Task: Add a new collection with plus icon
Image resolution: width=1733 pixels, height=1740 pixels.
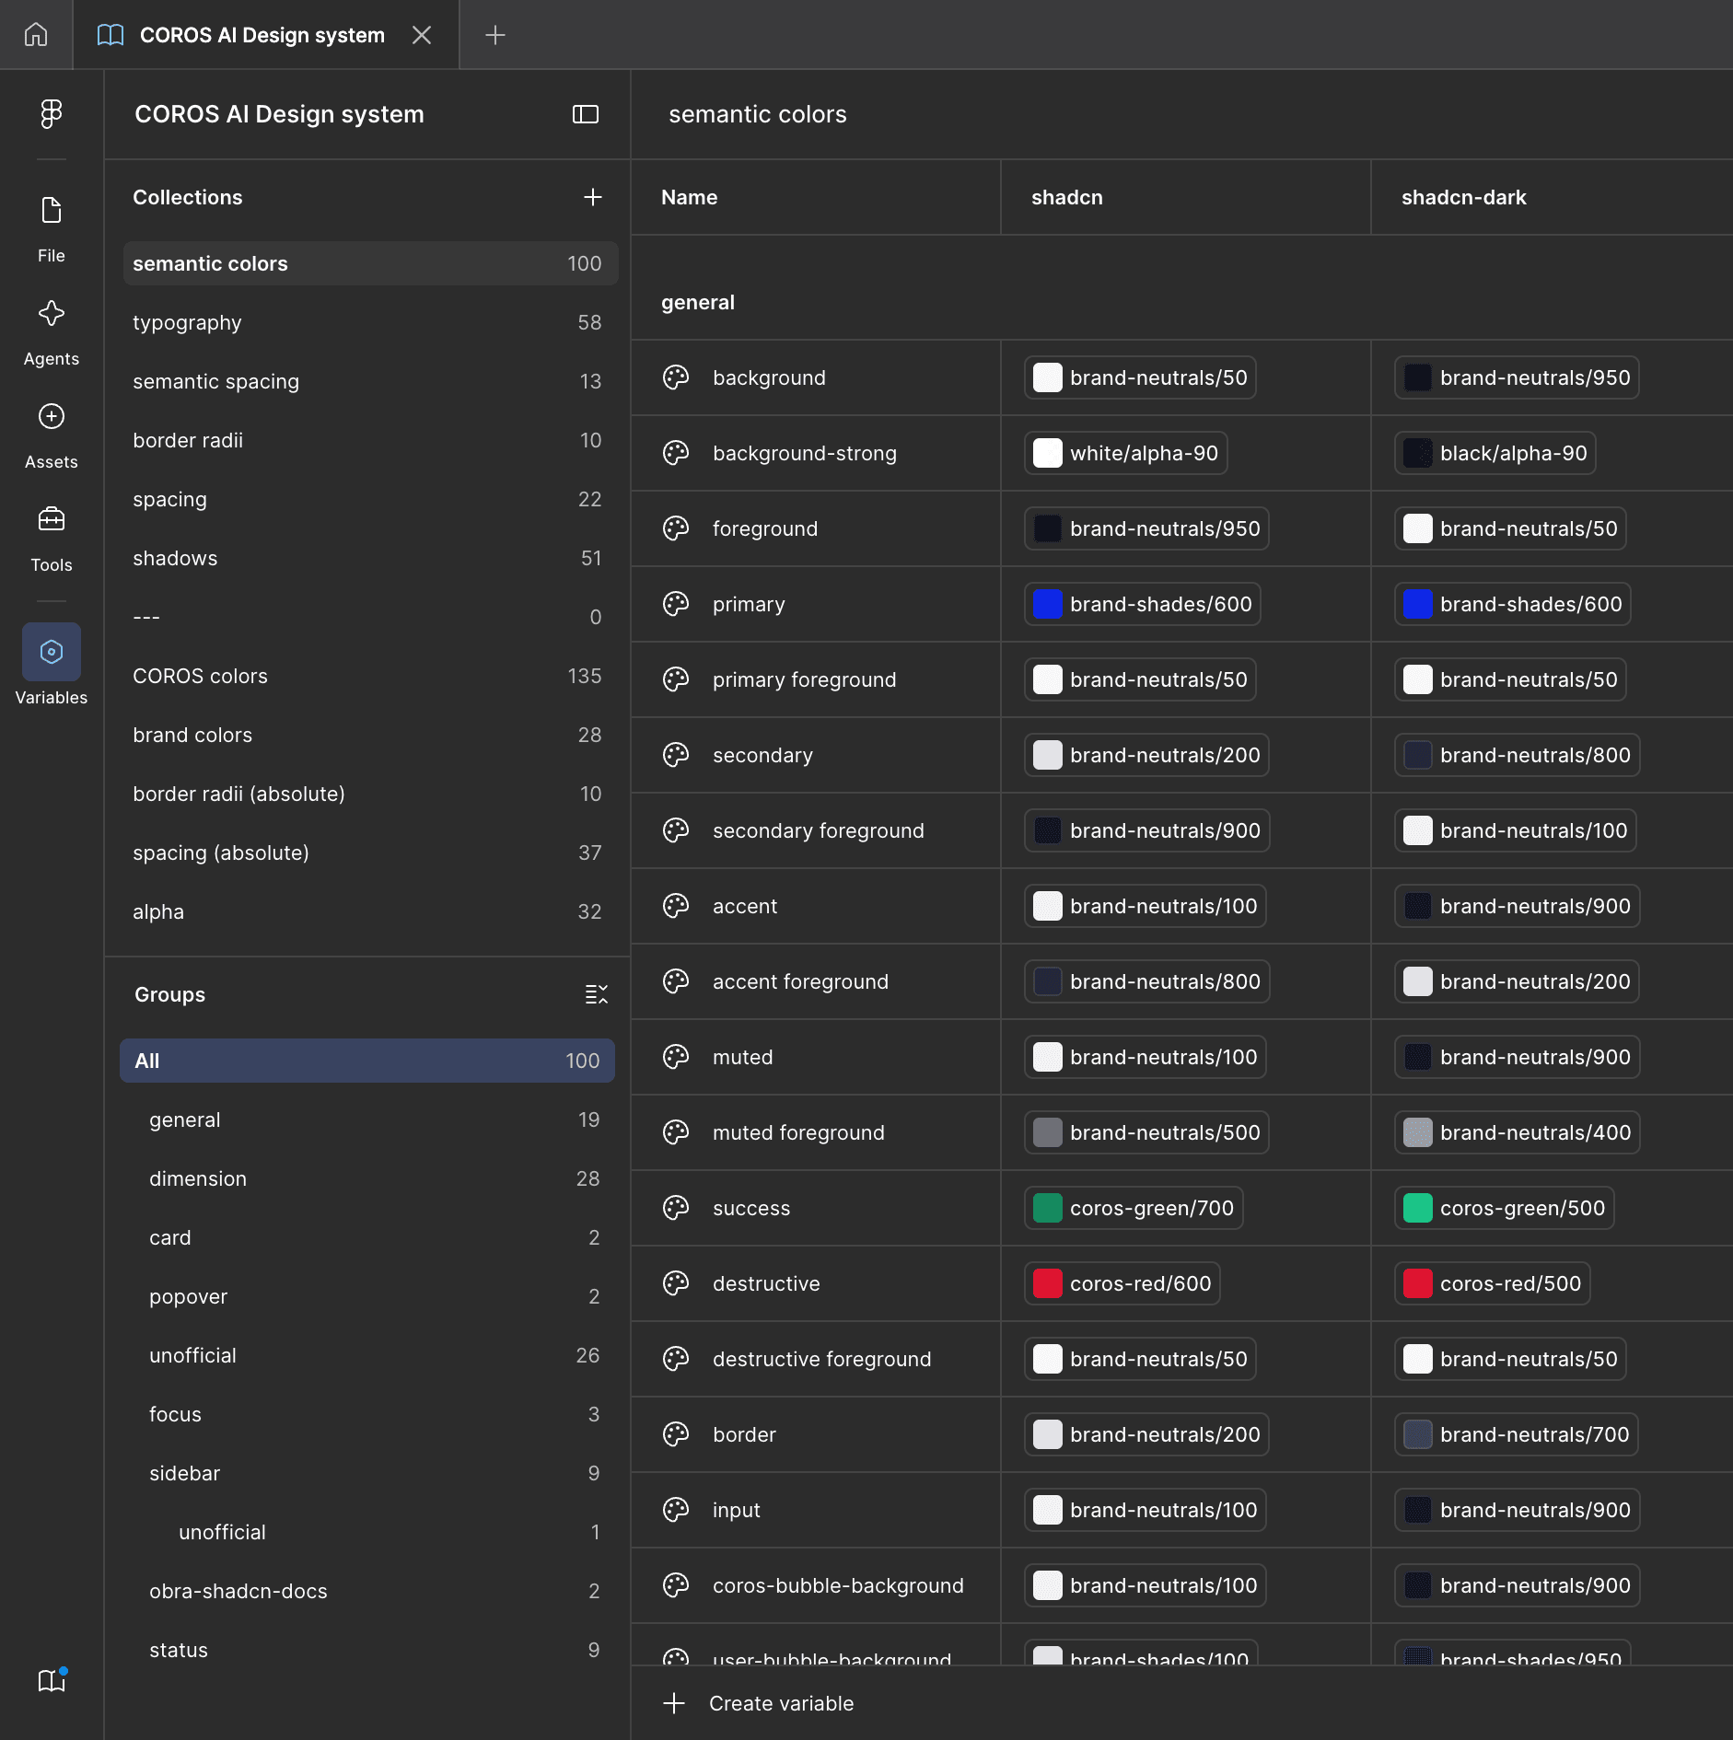Action: tap(593, 197)
